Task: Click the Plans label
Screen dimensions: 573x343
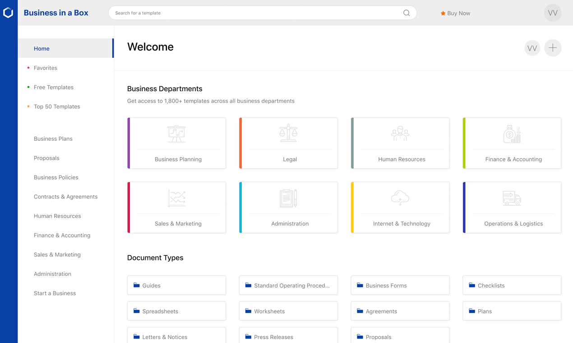Action: coord(485,311)
